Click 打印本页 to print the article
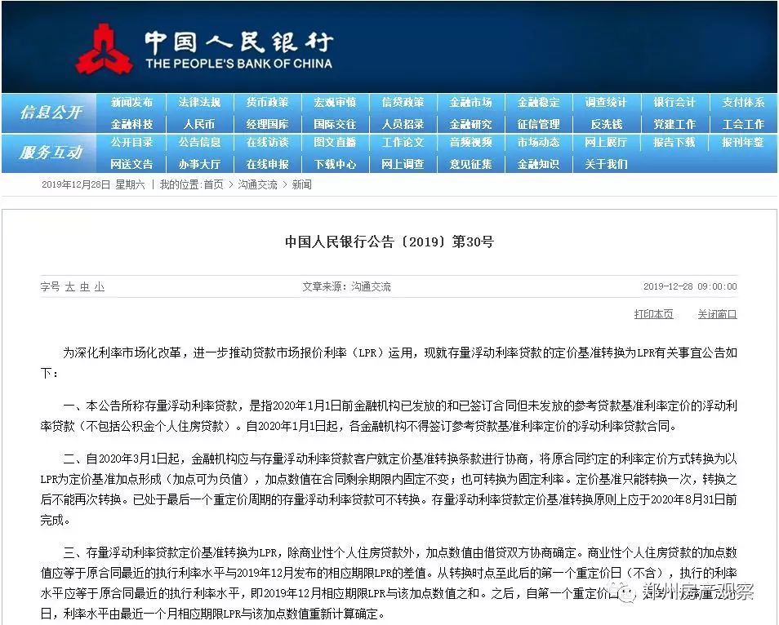Screen dimensions: 779x625 tap(653, 314)
